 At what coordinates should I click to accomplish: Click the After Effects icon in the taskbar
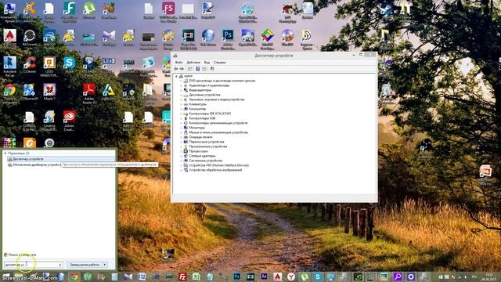(264, 277)
